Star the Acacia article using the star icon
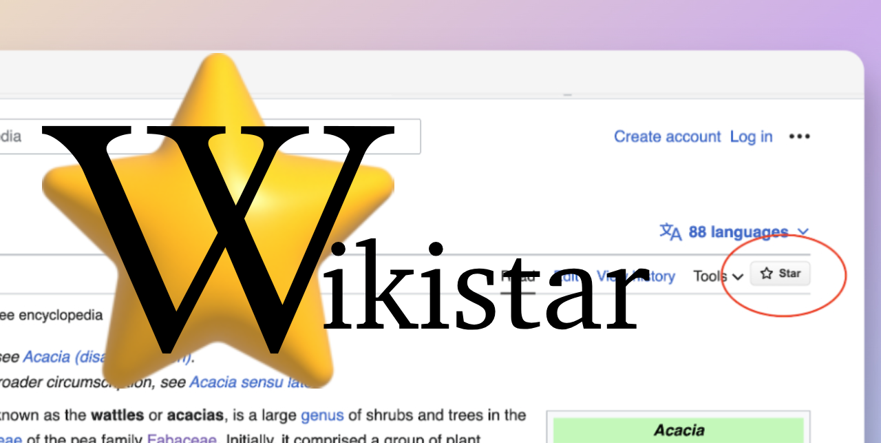Image resolution: width=881 pixels, height=443 pixels. pyautogui.click(x=780, y=273)
